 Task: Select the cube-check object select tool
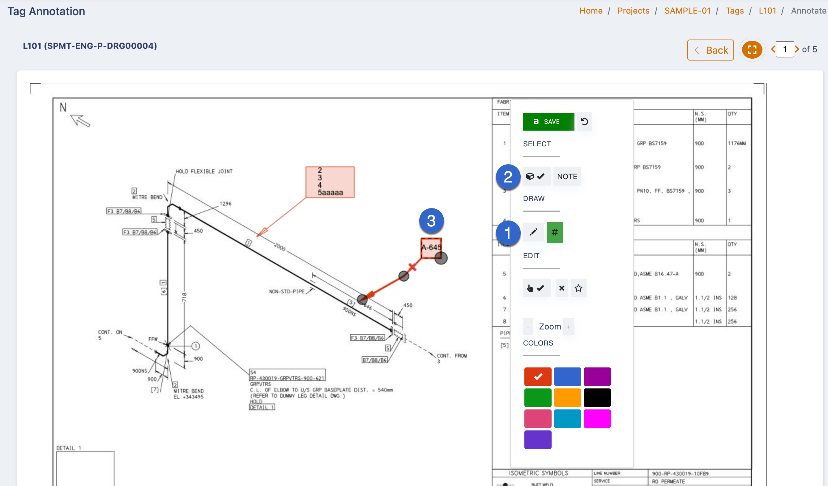click(536, 177)
